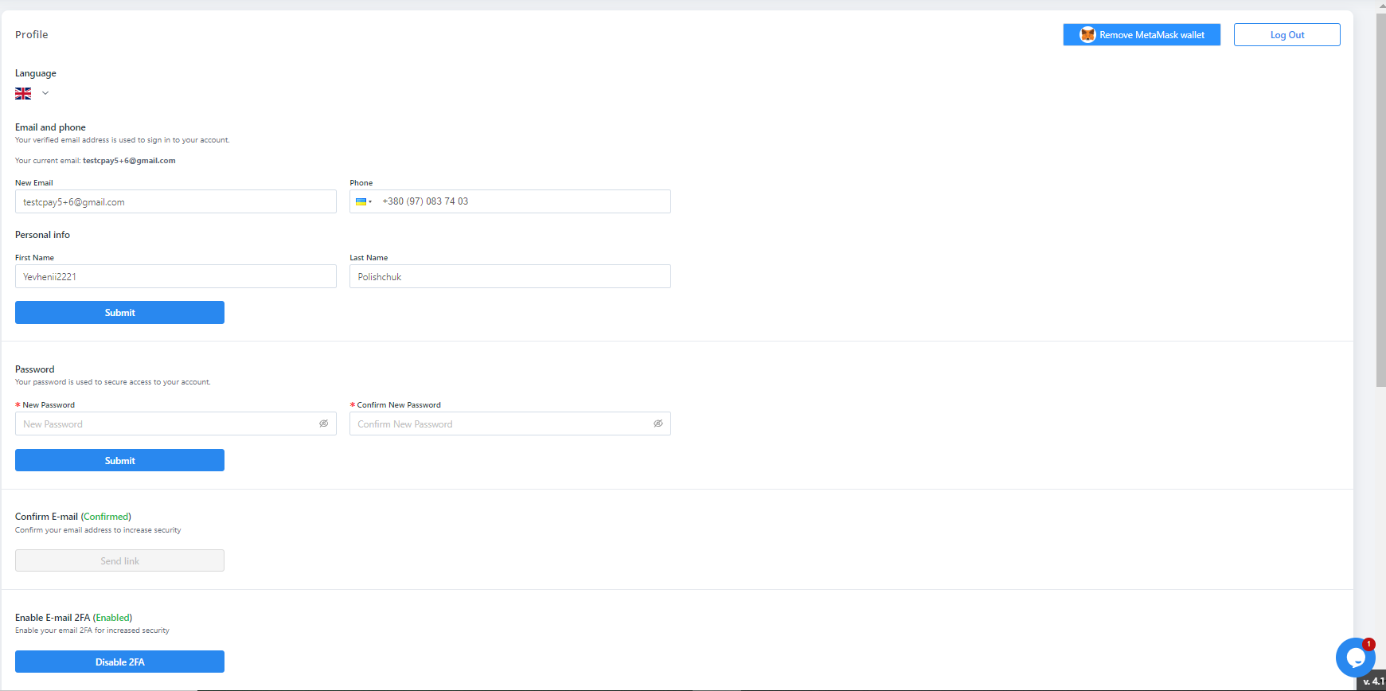The width and height of the screenshot is (1386, 691).
Task: Click the UK flag language icon
Action: pyautogui.click(x=23, y=93)
